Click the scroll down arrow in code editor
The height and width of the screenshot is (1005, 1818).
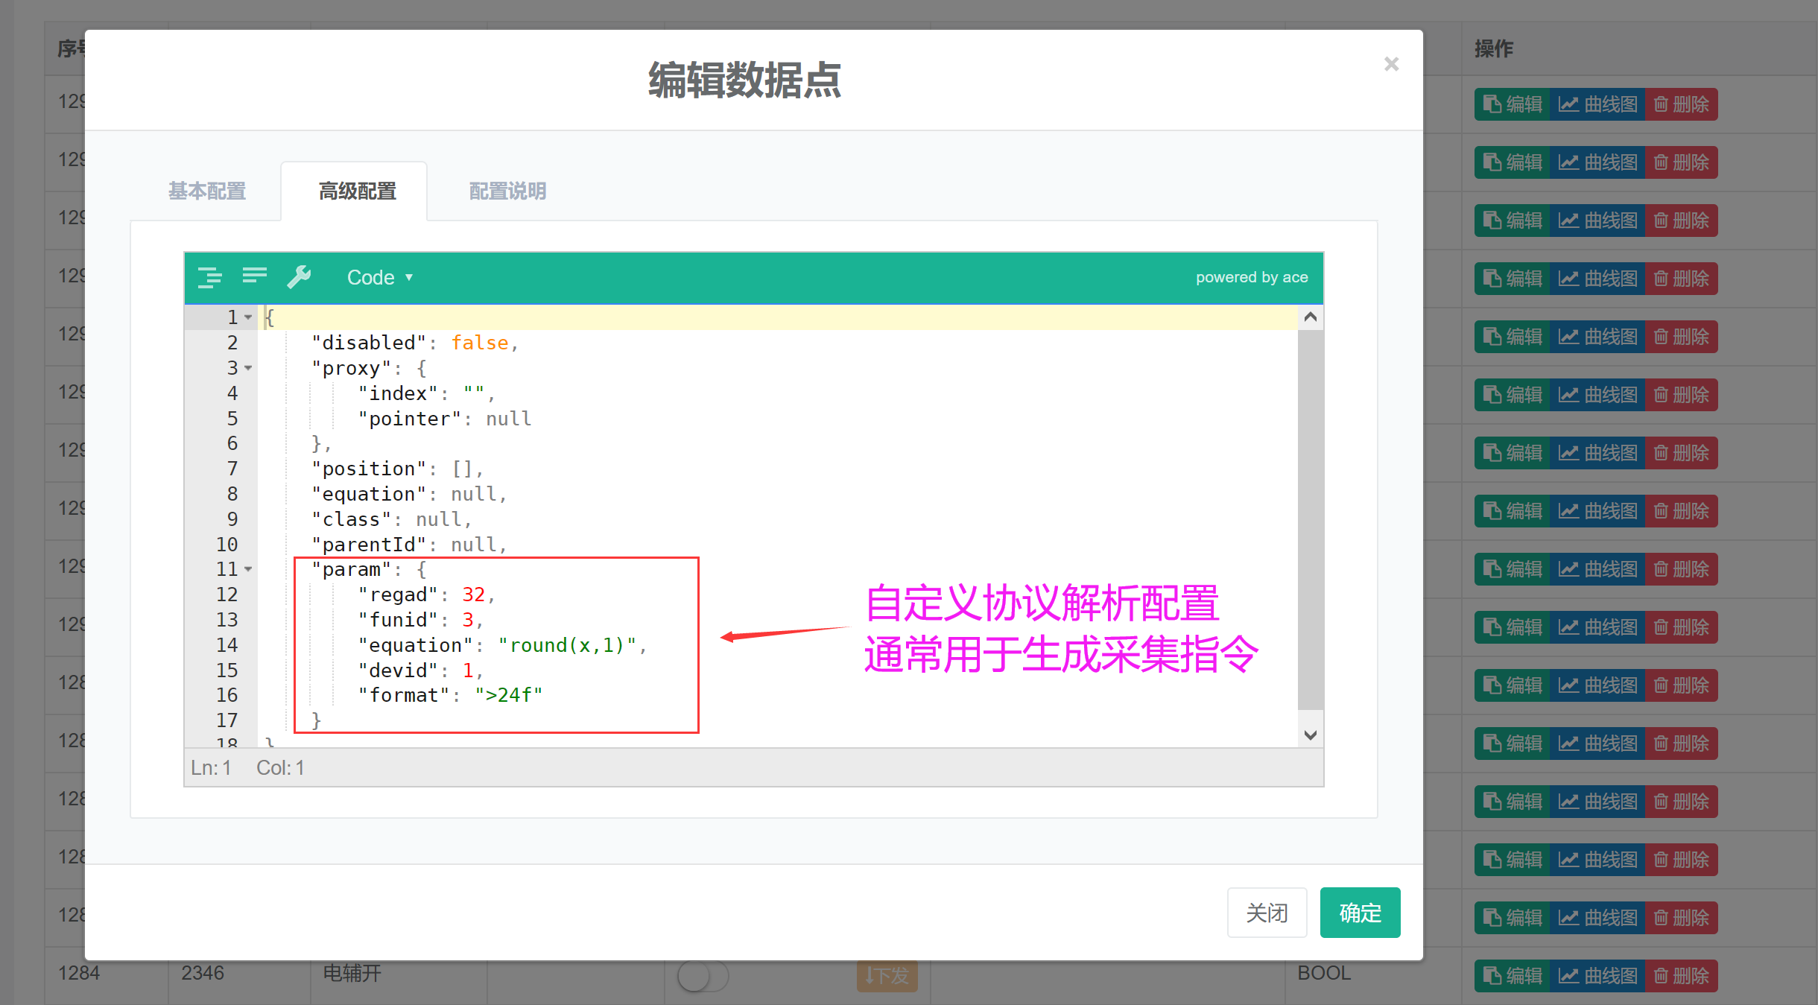click(1311, 735)
